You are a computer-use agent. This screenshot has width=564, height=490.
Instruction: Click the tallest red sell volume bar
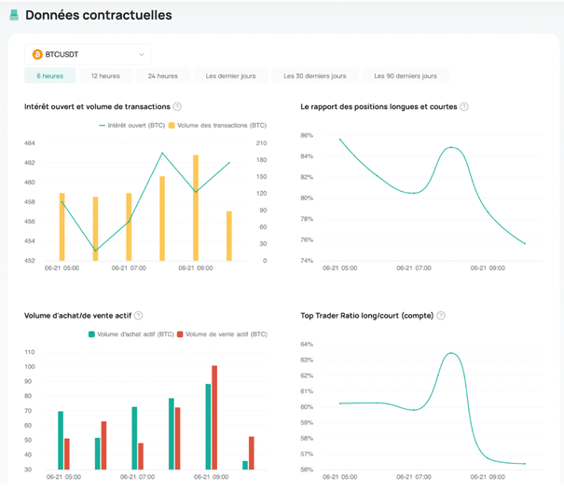(214, 417)
